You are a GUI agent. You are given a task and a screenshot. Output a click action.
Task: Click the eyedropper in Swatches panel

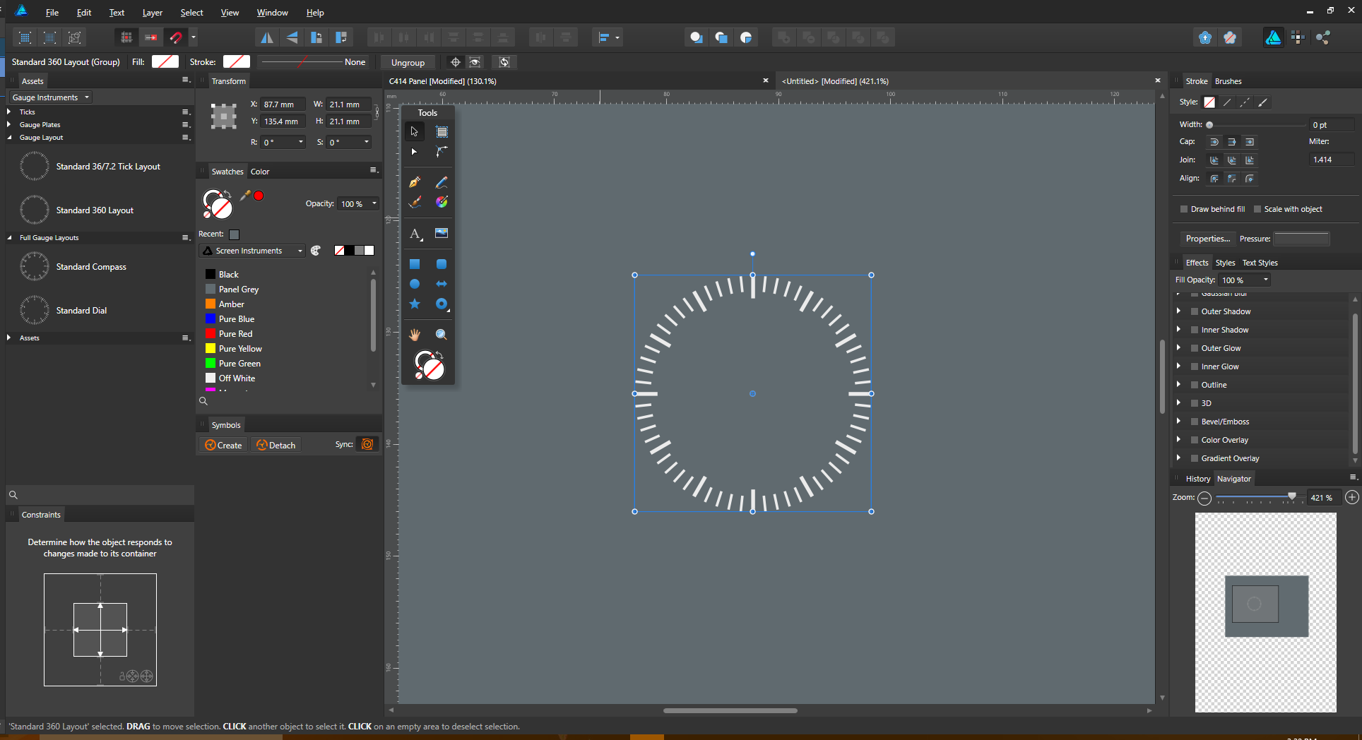click(x=245, y=196)
